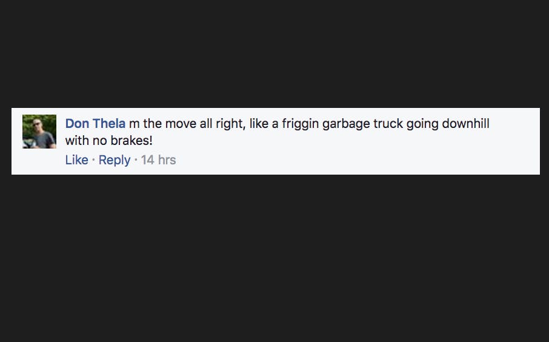The height and width of the screenshot is (342, 549).
Task: Click the Don Thela name link
Action: point(95,124)
